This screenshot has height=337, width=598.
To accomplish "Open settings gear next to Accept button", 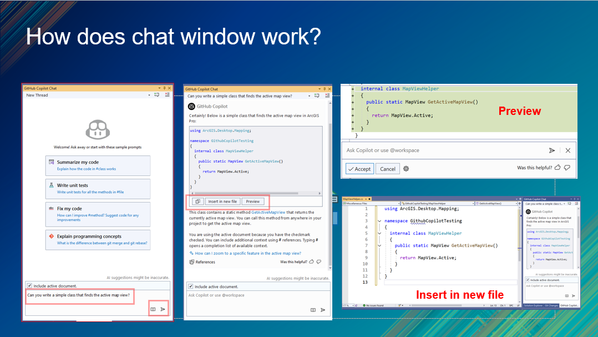I will (x=406, y=169).
